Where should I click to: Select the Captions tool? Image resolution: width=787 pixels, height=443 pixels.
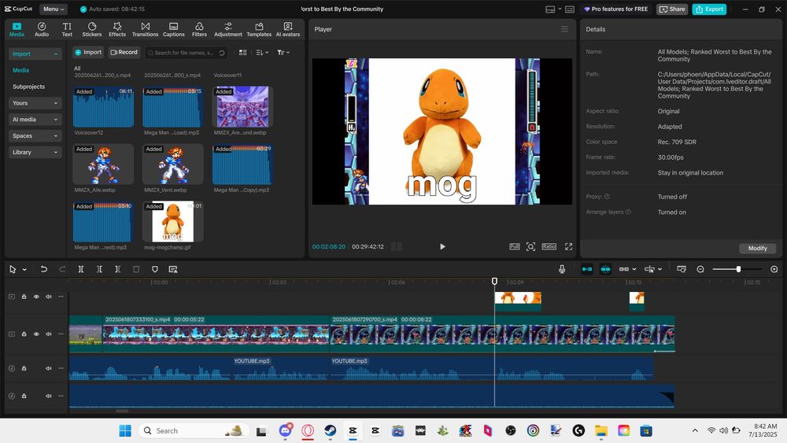pyautogui.click(x=173, y=29)
